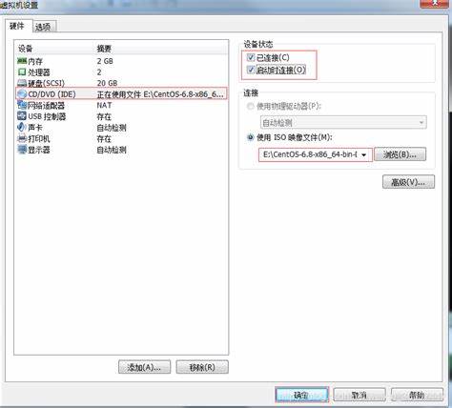This screenshot has width=452, height=408.
Task: Select the sound card (声卡) icon
Action: (x=21, y=127)
